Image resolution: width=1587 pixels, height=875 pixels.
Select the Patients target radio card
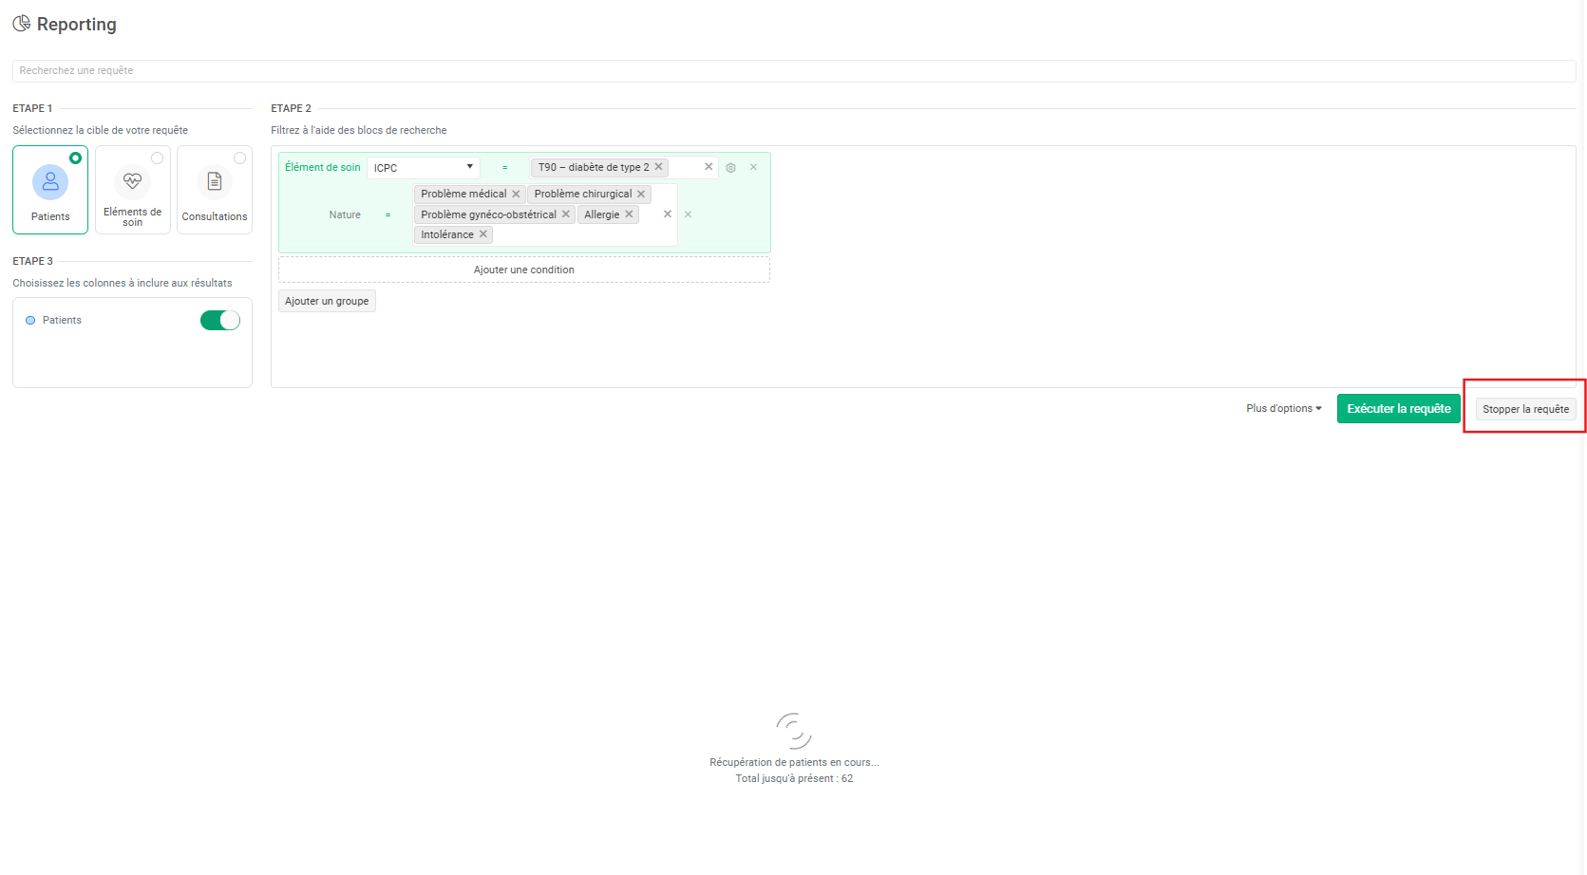(50, 190)
